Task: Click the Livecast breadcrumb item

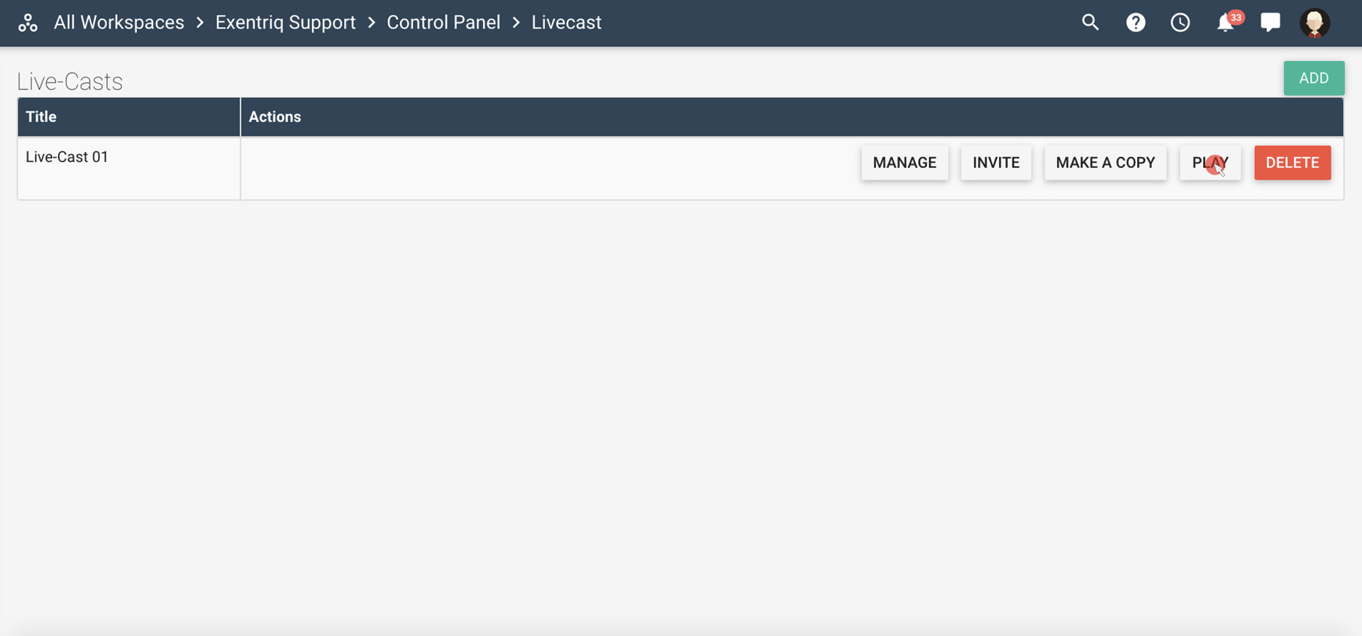Action: pos(566,23)
